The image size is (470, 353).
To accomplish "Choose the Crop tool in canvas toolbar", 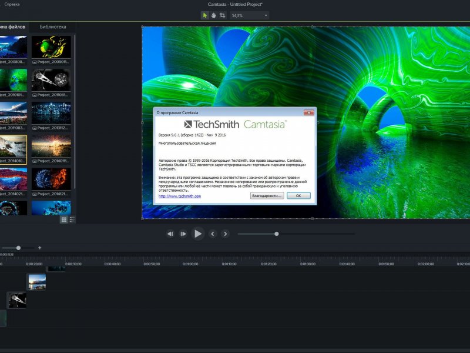I will (223, 15).
